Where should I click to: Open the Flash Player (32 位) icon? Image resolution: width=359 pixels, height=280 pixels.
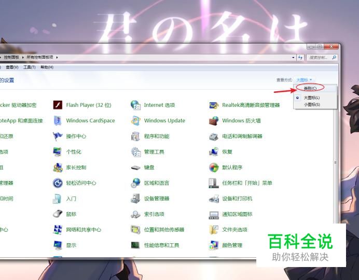58,105
